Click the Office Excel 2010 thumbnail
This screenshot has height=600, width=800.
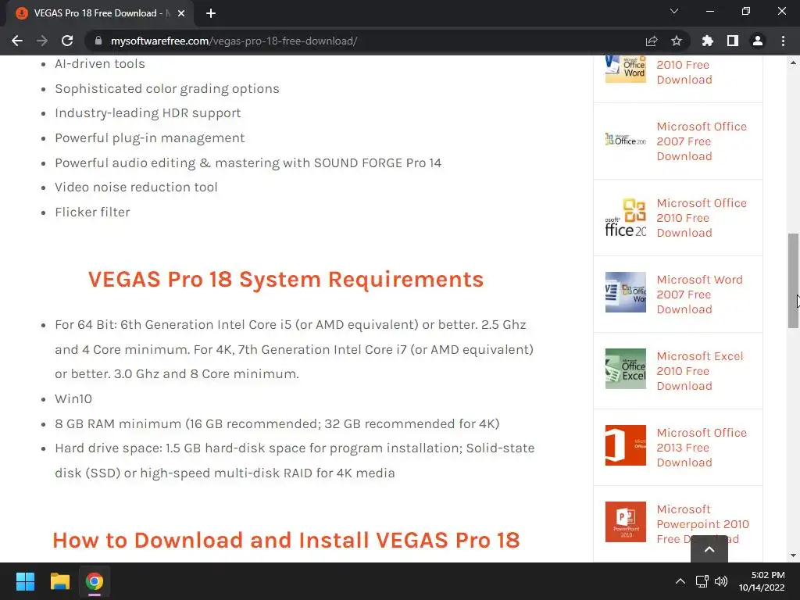pos(626,369)
